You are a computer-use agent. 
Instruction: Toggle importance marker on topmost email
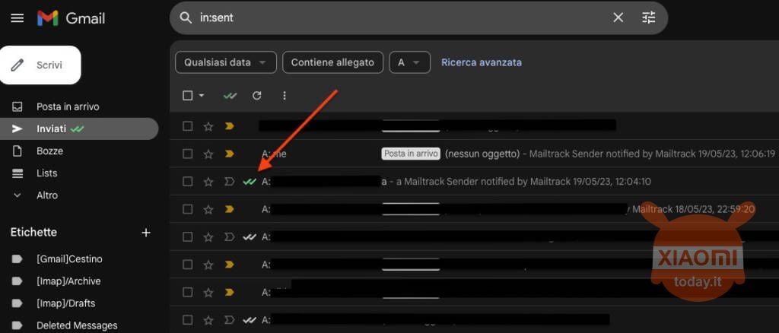pyautogui.click(x=229, y=126)
